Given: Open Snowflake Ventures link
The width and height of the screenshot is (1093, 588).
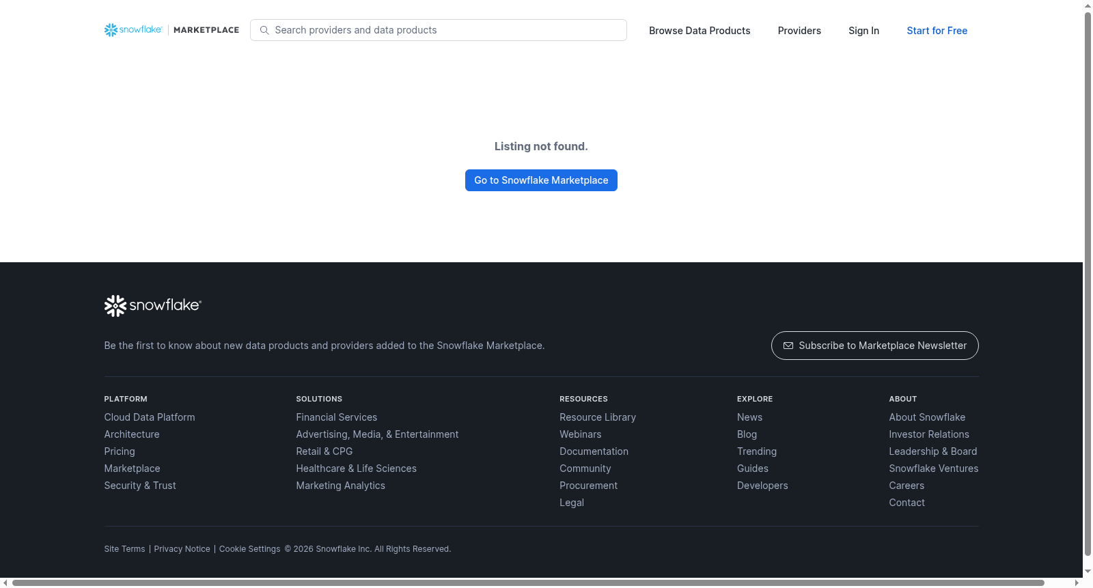Looking at the screenshot, I should 934,468.
